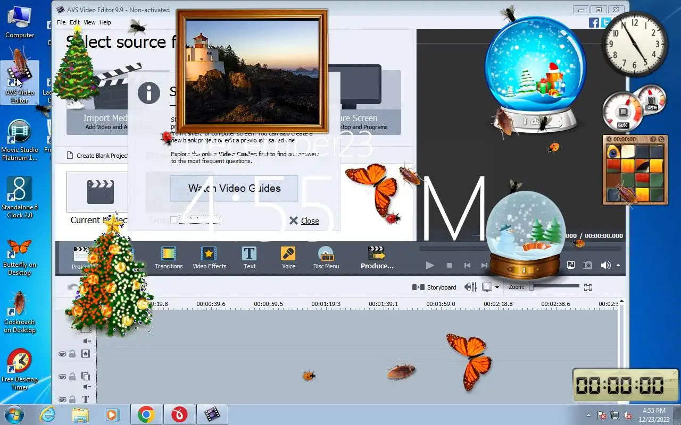The width and height of the screenshot is (681, 425).
Task: Switch preview to full screen view
Action: click(571, 265)
